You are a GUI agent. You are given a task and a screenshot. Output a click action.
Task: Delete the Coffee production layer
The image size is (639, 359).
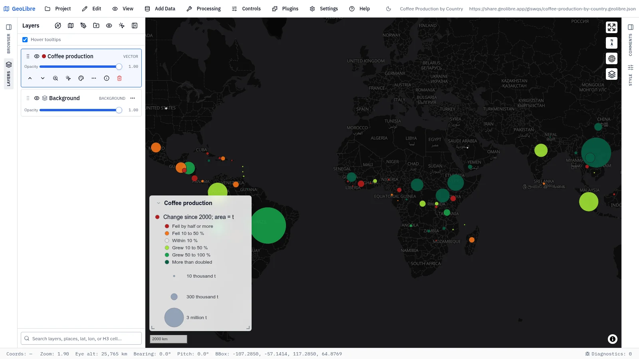coord(119,78)
